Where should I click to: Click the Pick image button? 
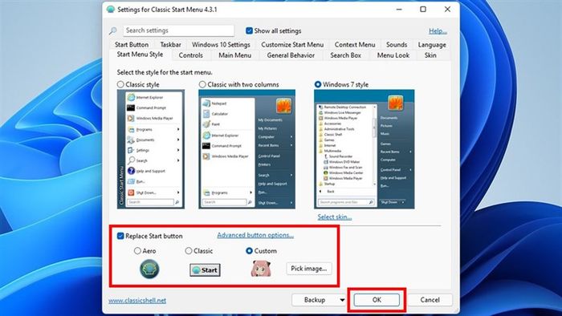pos(309,269)
